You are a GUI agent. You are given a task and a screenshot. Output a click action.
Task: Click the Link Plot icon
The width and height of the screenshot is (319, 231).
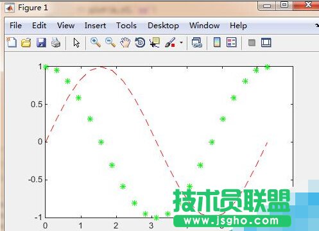pos(197,42)
